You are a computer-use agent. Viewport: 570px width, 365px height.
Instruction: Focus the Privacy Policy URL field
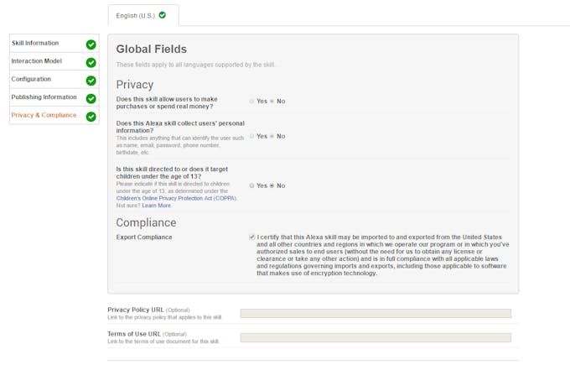[376, 313]
